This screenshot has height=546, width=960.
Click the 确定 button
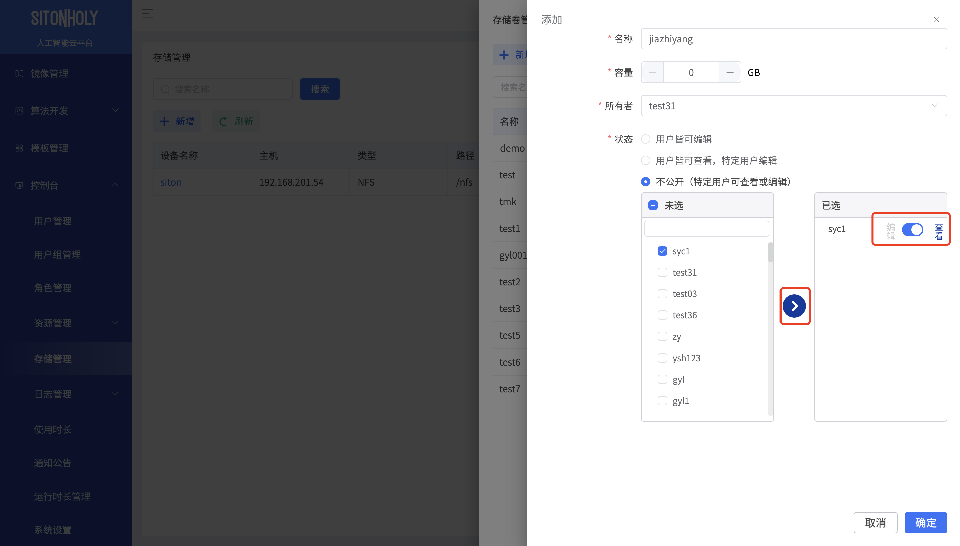[x=926, y=522]
